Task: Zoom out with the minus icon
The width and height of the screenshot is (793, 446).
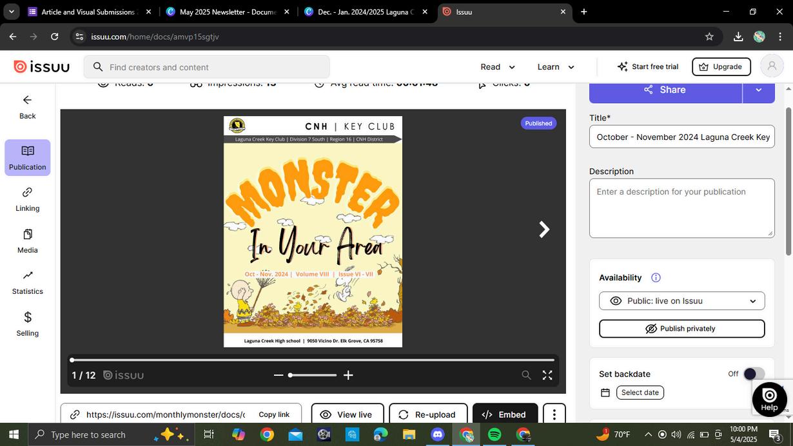Action: pyautogui.click(x=279, y=375)
